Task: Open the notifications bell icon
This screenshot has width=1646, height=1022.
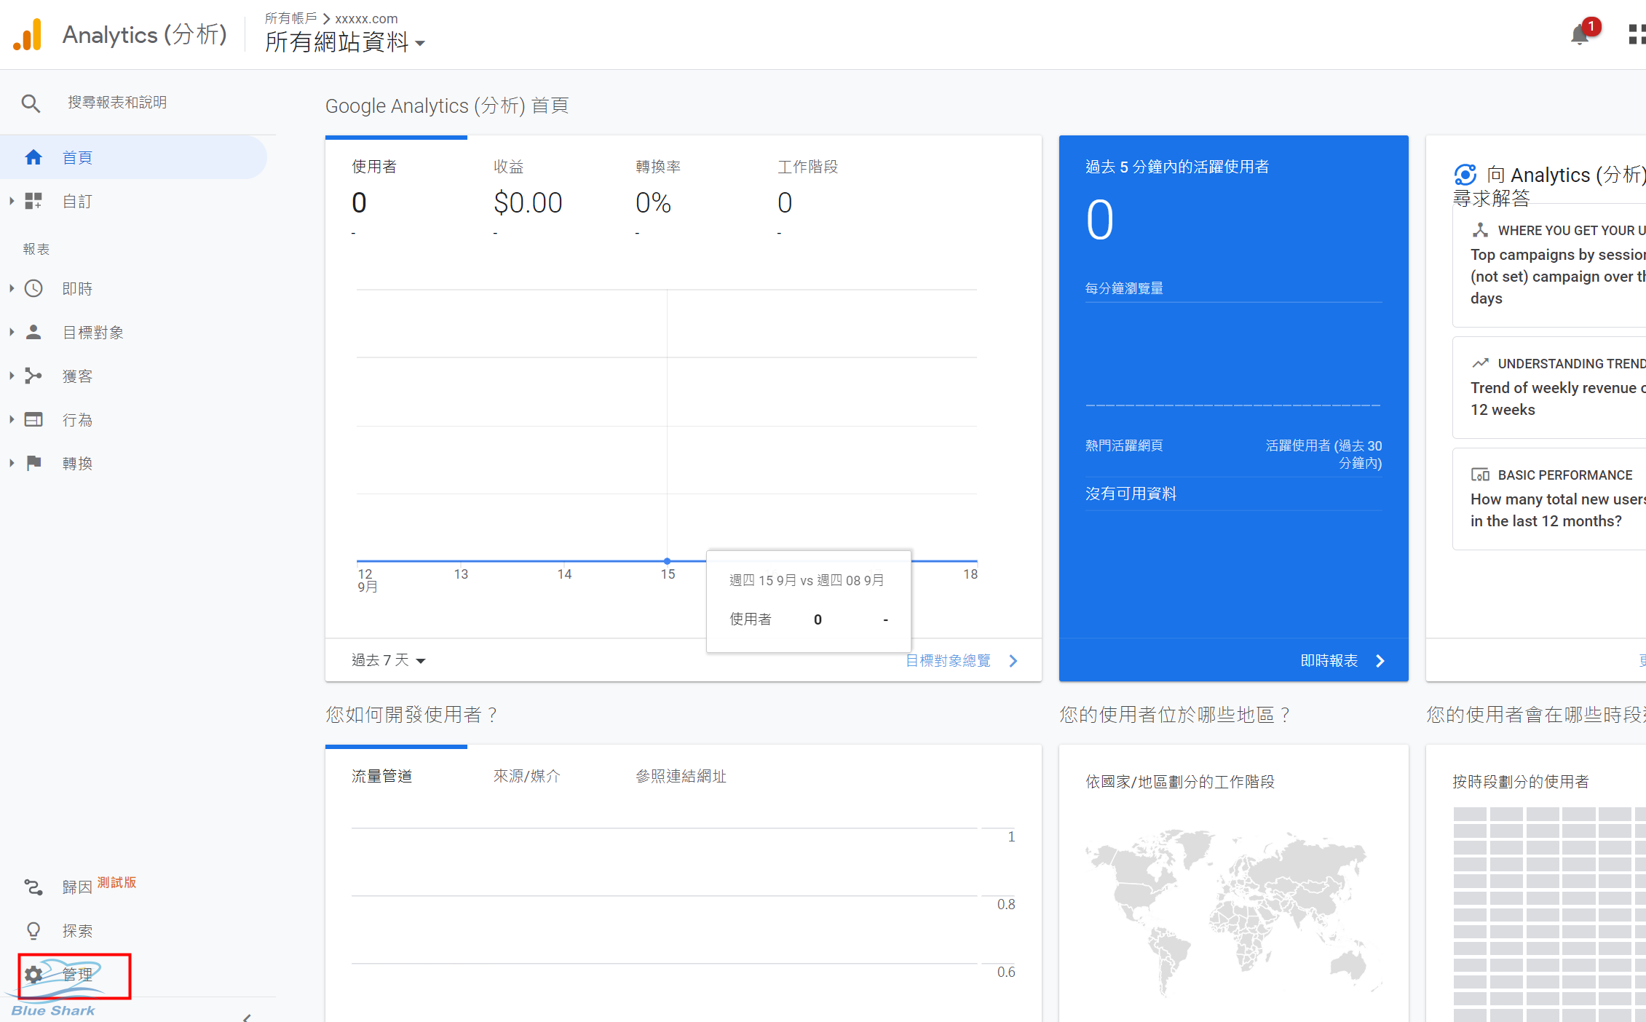Action: pyautogui.click(x=1579, y=35)
